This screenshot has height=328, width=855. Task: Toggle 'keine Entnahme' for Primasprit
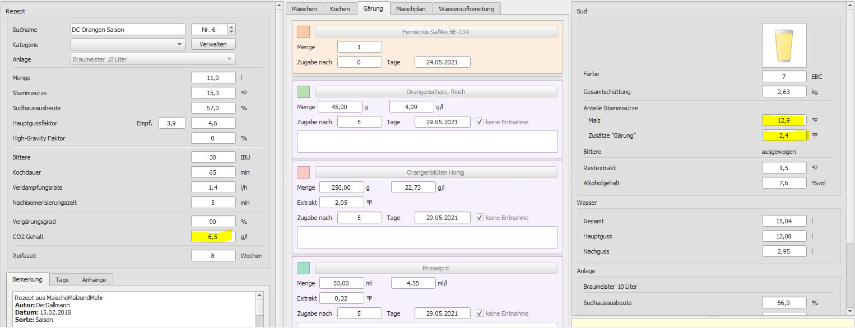[481, 313]
